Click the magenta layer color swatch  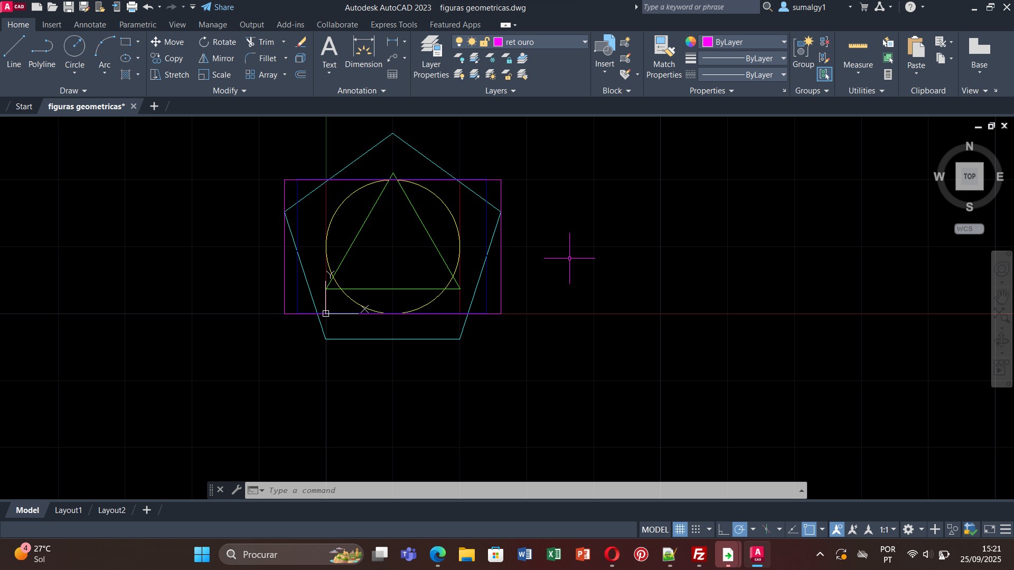(x=498, y=42)
